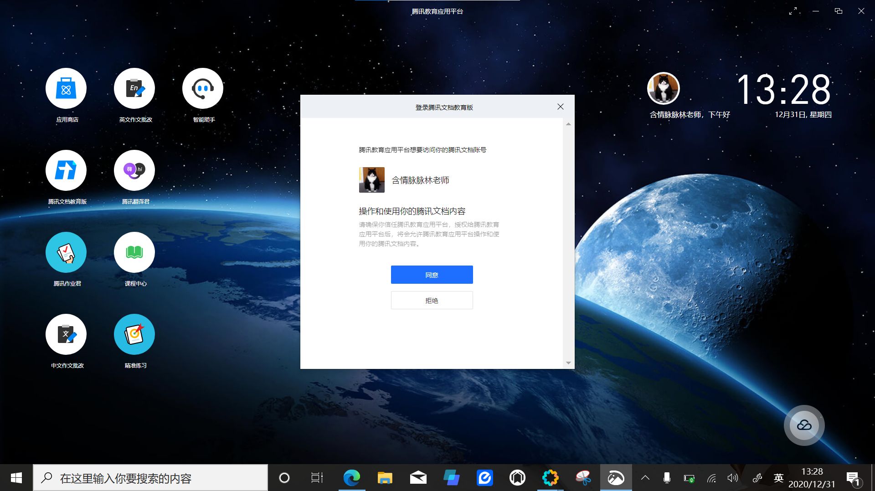Viewport: 875px width, 491px height.
Task: Open the 智能助手 smart assistant
Action: (203, 88)
